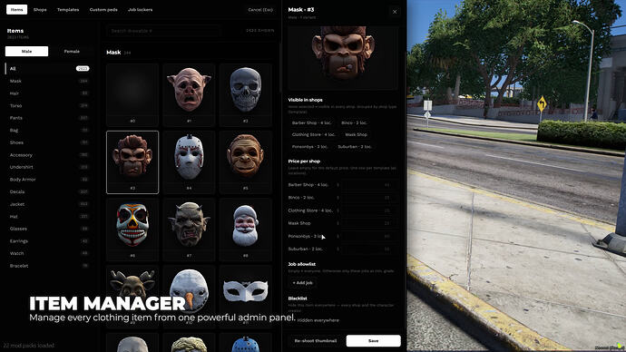
Task: Select the Santa Claus mask #8
Action: tap(246, 230)
